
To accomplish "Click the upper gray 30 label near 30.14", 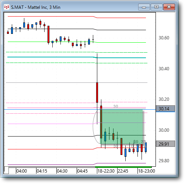I will pos(116,106).
